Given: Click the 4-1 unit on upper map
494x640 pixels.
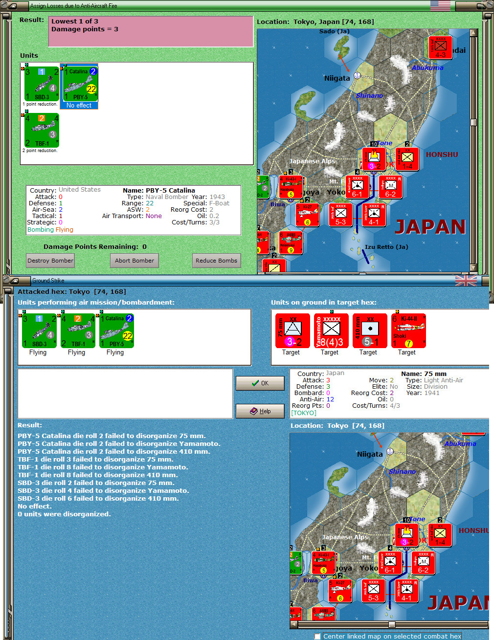Looking at the screenshot, I should 374,215.
